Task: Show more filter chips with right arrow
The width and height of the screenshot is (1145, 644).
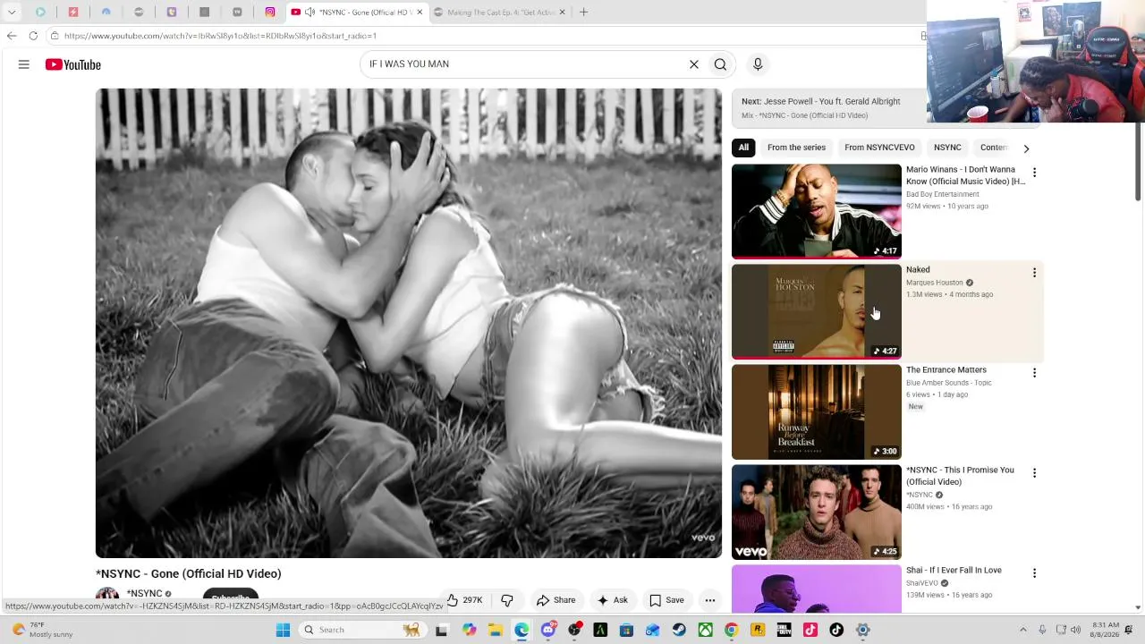Action: pos(1026,148)
